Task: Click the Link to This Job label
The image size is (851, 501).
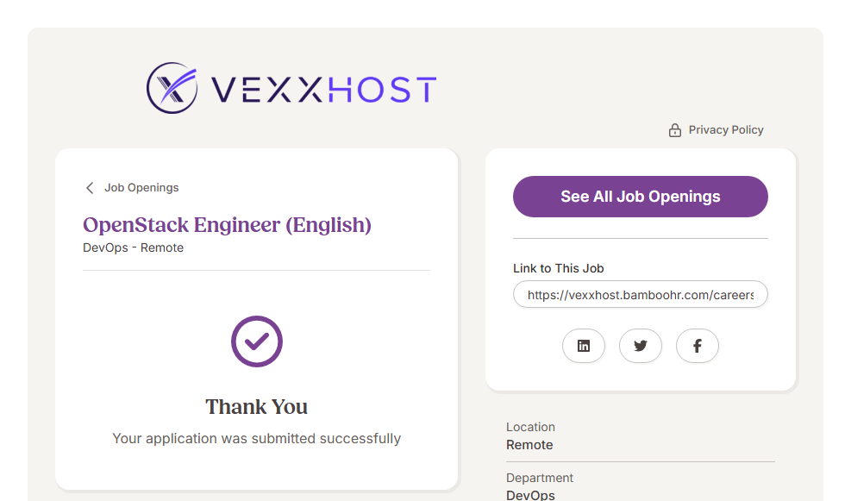Action: pos(559,269)
